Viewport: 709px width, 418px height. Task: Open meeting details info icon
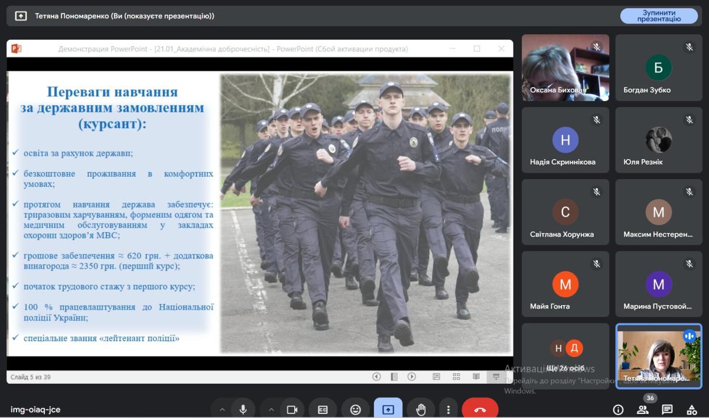[618, 410]
